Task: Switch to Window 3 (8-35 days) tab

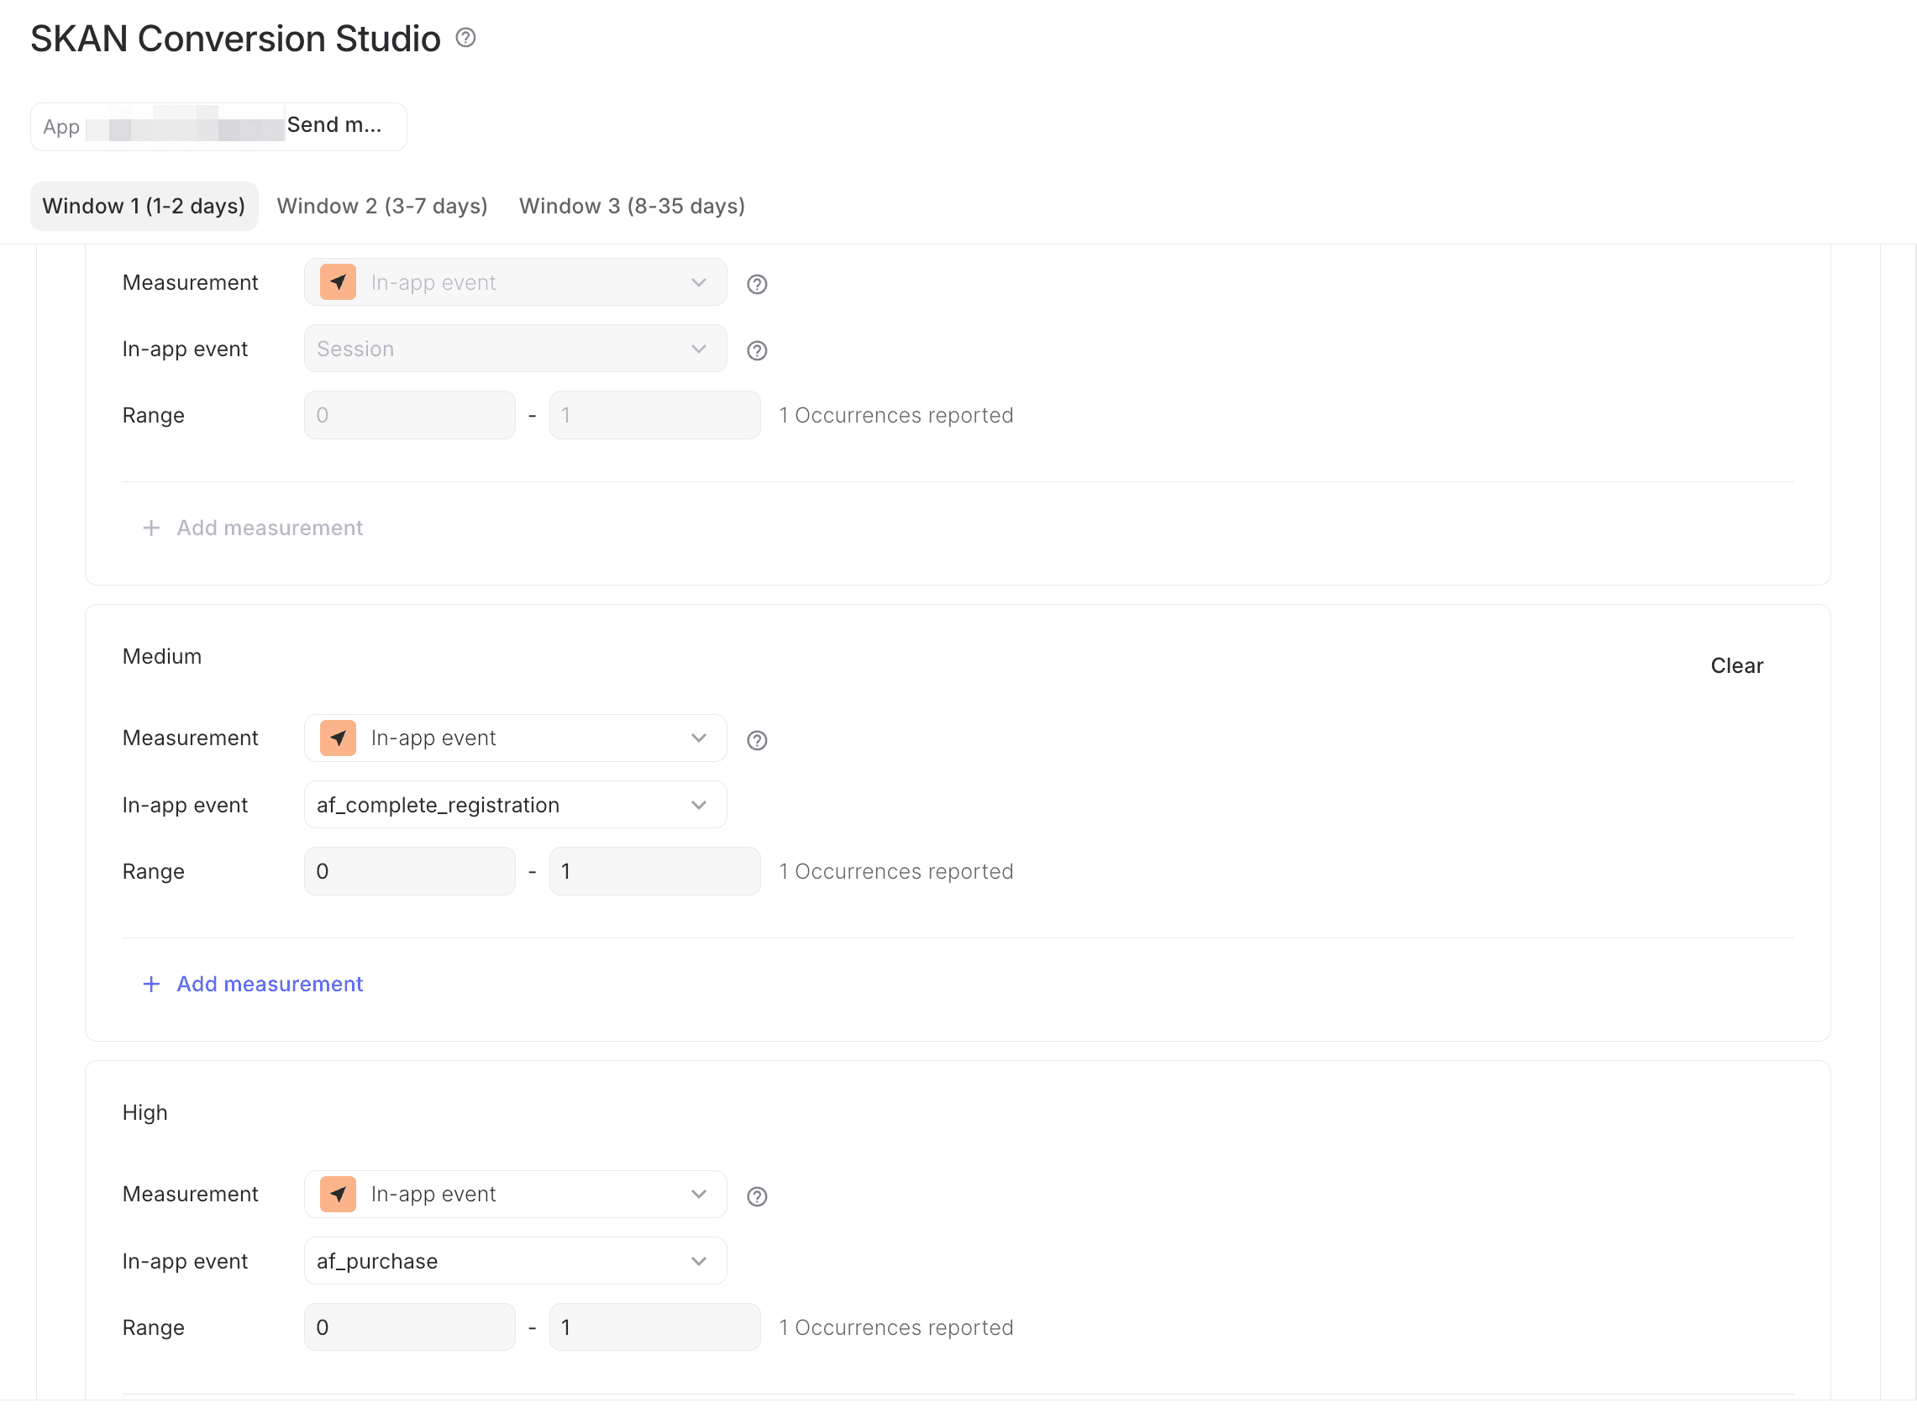Action: tap(633, 207)
